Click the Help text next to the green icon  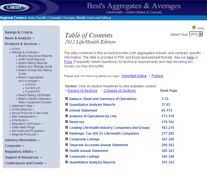click(200, 28)
